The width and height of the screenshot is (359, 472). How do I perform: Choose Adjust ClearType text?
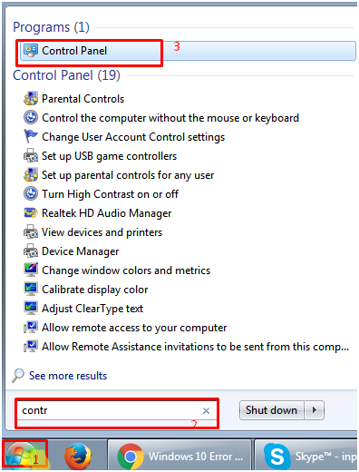point(92,309)
